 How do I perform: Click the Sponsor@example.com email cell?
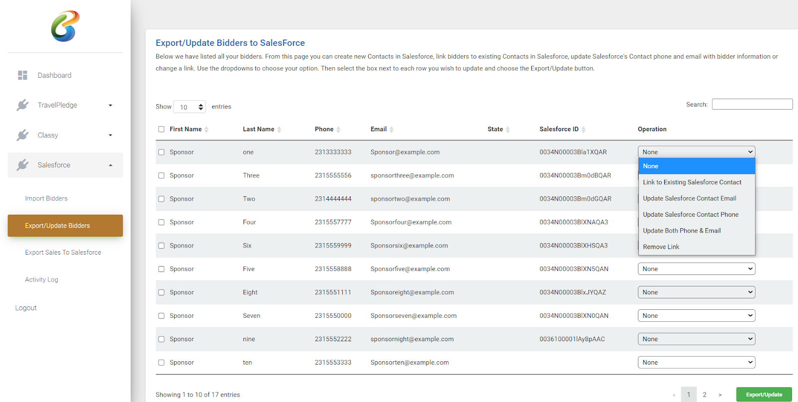(405, 152)
